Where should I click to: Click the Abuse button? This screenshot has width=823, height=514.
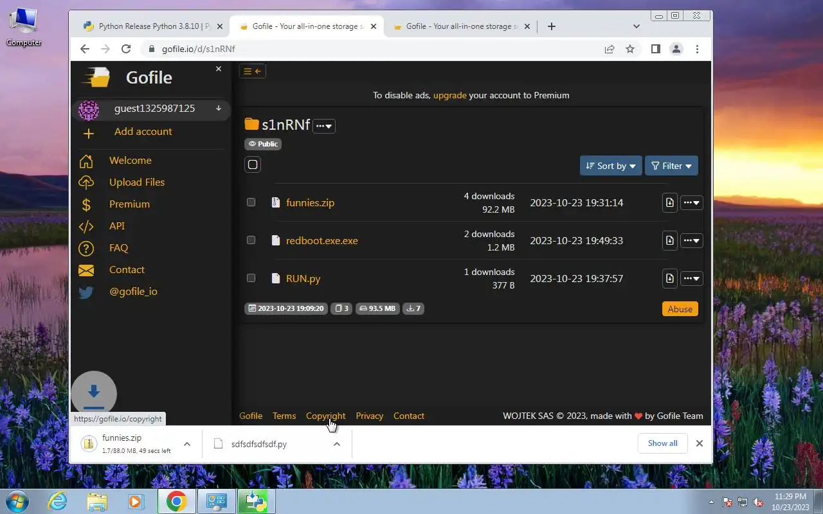(680, 309)
